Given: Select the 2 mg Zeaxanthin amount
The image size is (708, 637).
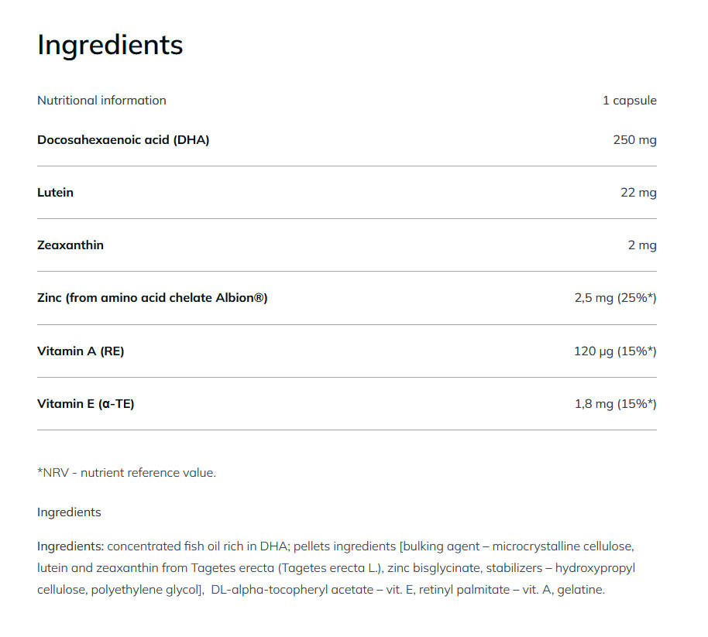Looking at the screenshot, I should 642,245.
